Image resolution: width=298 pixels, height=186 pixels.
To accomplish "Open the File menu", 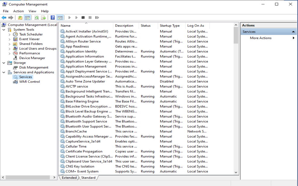I will click(x=6, y=11).
